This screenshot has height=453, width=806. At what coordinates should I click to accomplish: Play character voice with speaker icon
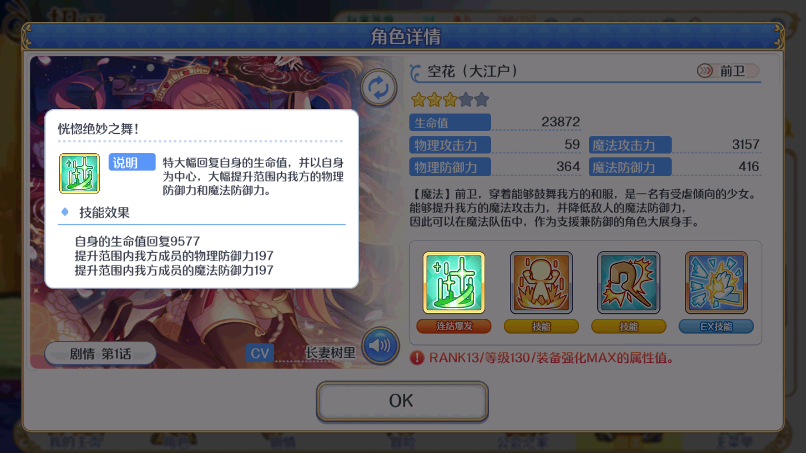[380, 346]
